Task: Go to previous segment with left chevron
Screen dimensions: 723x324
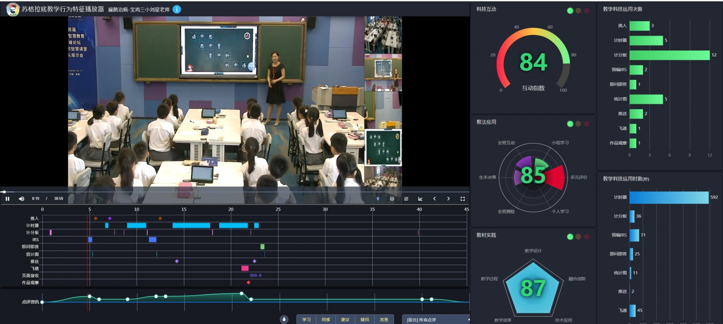Action: [434, 199]
